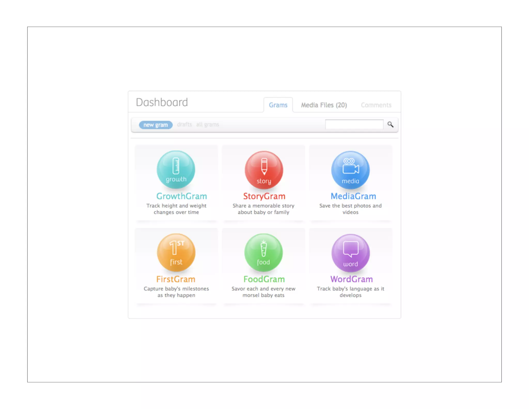529x409 pixels.
Task: Open the MediaGram title link
Action: click(353, 196)
